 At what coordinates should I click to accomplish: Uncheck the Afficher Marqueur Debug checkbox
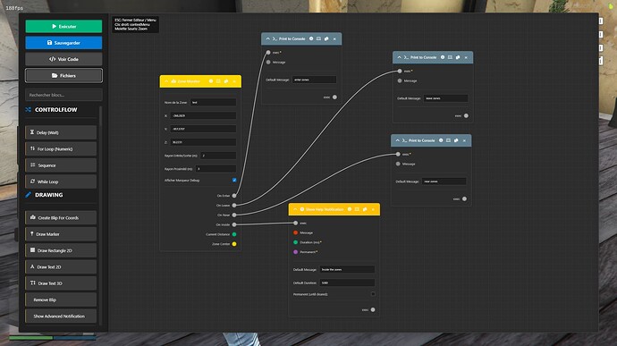pos(234,180)
